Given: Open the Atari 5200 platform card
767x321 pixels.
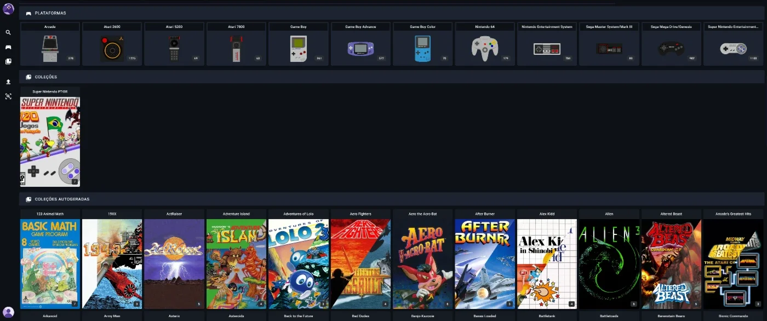Looking at the screenshot, I should click(x=174, y=44).
